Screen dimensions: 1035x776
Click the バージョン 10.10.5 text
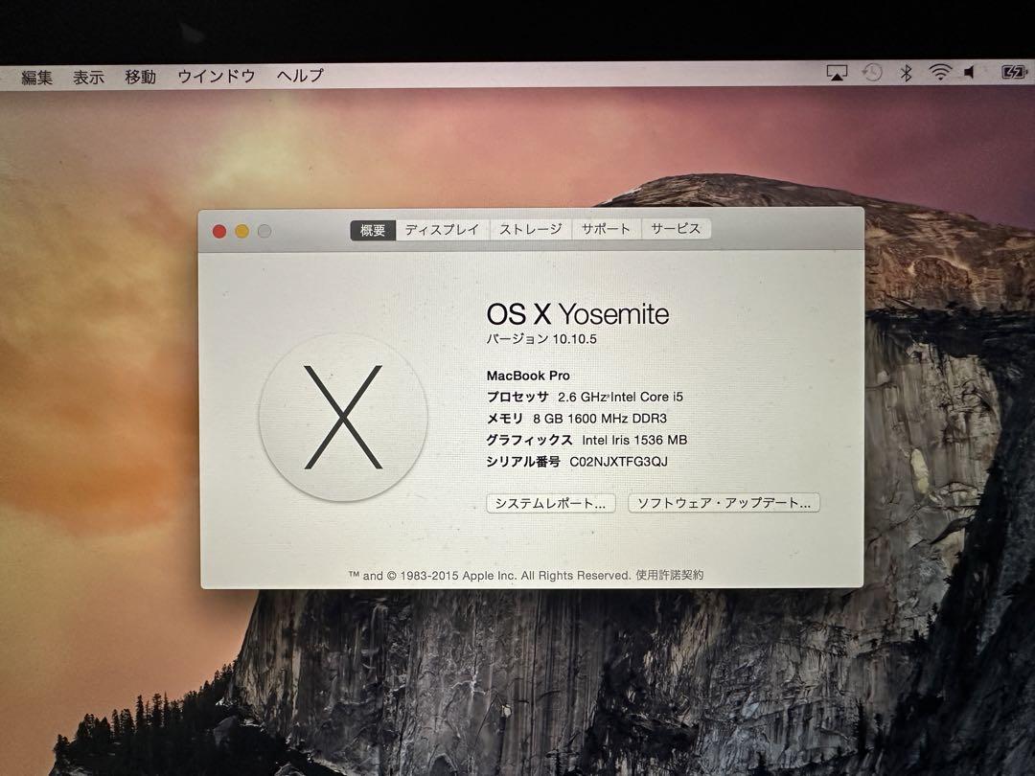pyautogui.click(x=541, y=339)
